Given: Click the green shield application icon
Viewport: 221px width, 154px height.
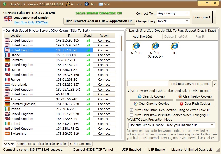Looking at the screenshot, I should [5, 4].
